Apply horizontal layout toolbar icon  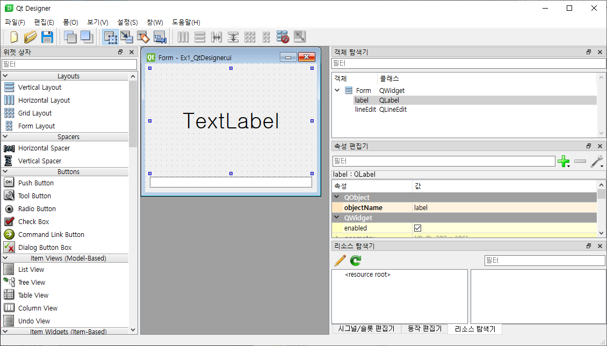coord(183,37)
